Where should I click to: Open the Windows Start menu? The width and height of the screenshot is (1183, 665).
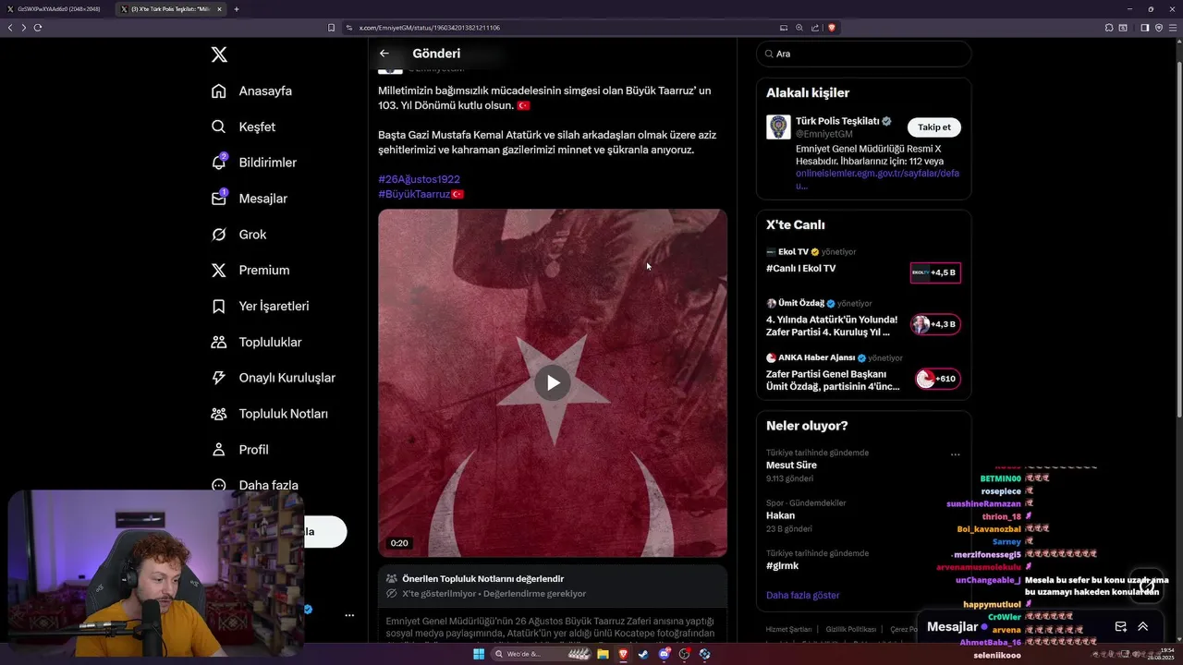pos(479,654)
